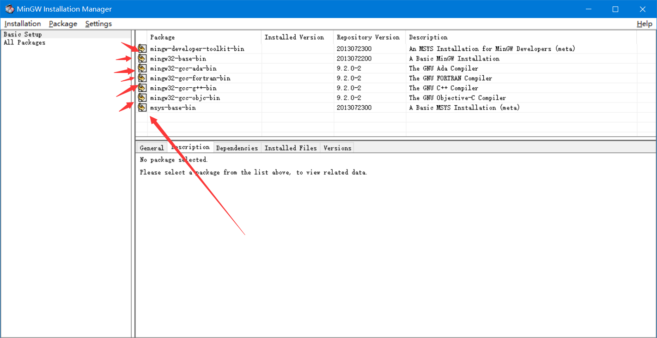The image size is (657, 338).
Task: Click repository version 2013072200
Action: pos(354,59)
